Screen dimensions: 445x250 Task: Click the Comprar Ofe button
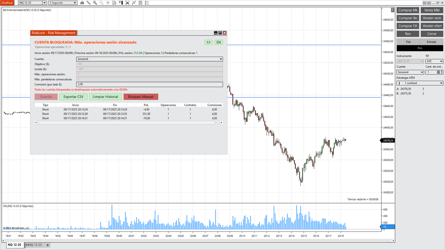408,26
